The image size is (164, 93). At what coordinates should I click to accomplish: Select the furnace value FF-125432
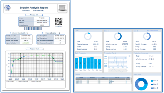click(x=42, y=18)
